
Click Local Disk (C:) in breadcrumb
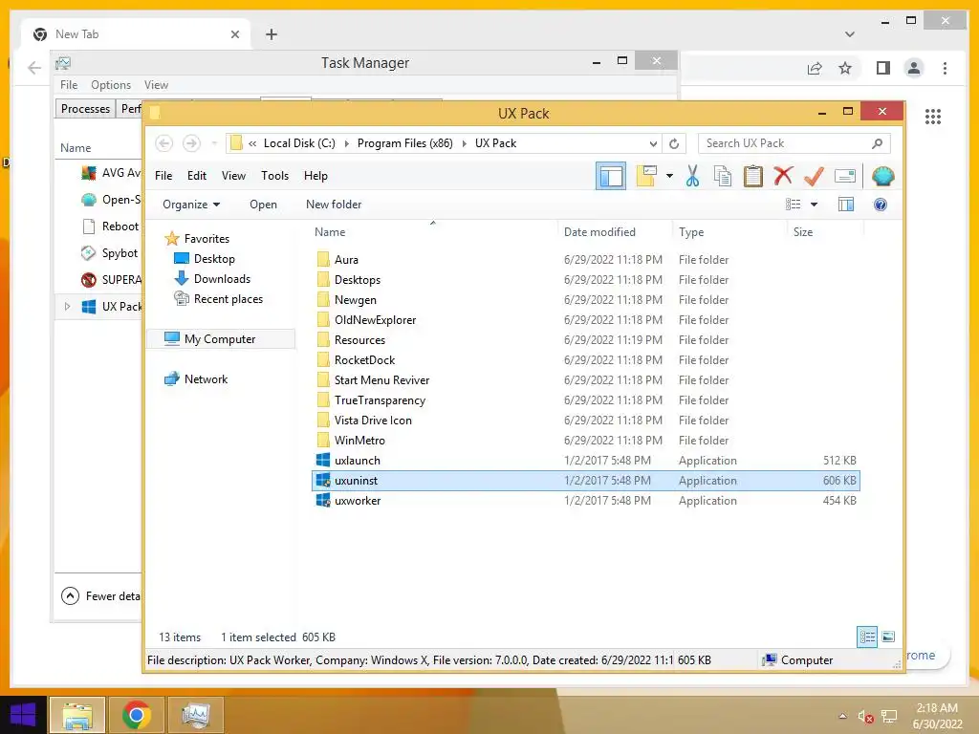299,143
